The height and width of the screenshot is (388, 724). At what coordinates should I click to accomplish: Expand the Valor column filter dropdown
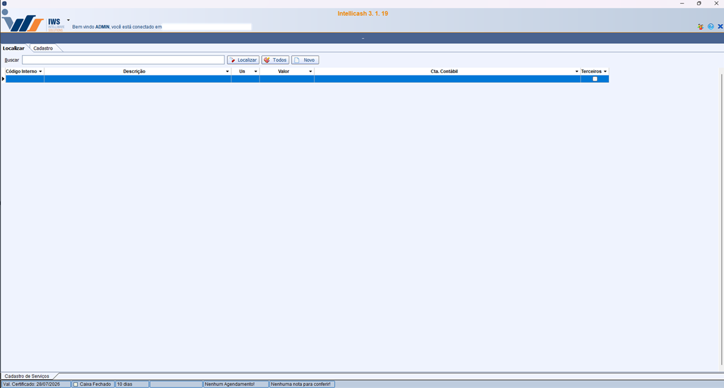tap(311, 71)
